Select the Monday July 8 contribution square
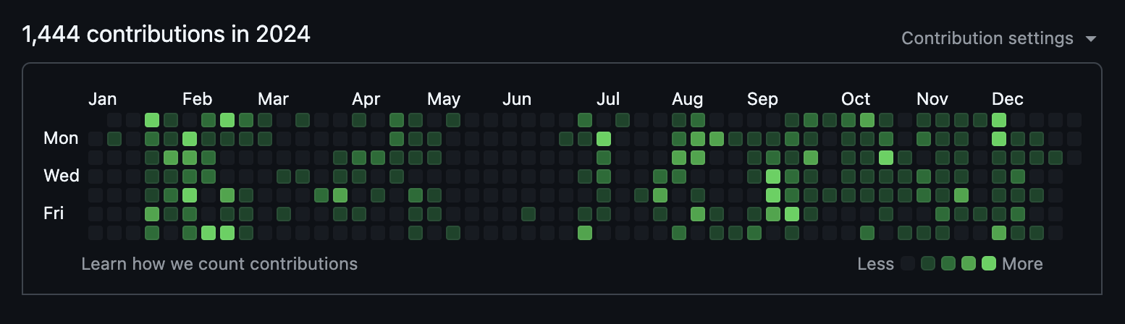Viewport: 1125px width, 324px height. pos(604,138)
